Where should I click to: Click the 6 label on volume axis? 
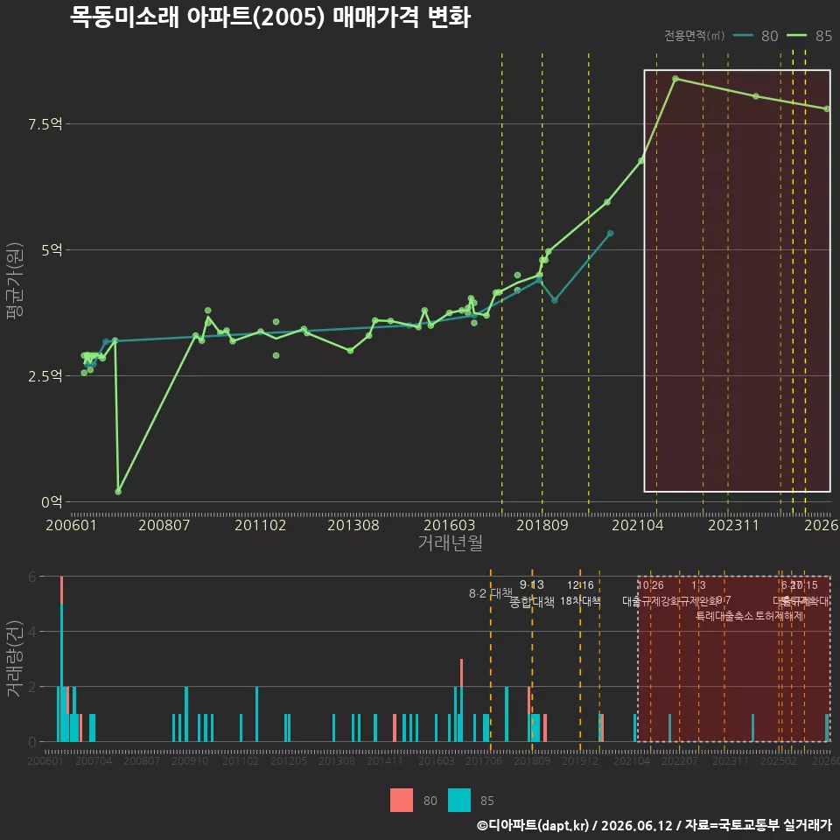point(32,577)
